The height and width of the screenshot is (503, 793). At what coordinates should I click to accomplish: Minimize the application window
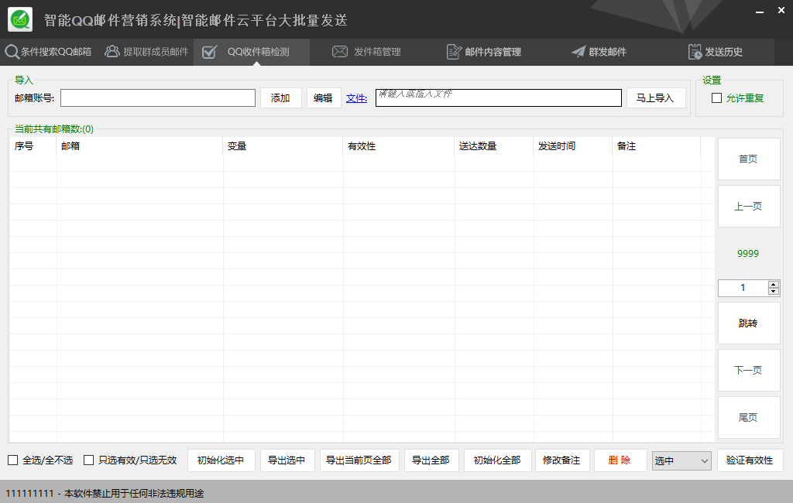[x=760, y=11]
